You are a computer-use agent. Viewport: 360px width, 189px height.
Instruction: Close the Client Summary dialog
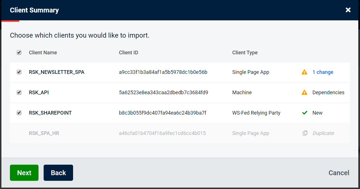point(348,10)
